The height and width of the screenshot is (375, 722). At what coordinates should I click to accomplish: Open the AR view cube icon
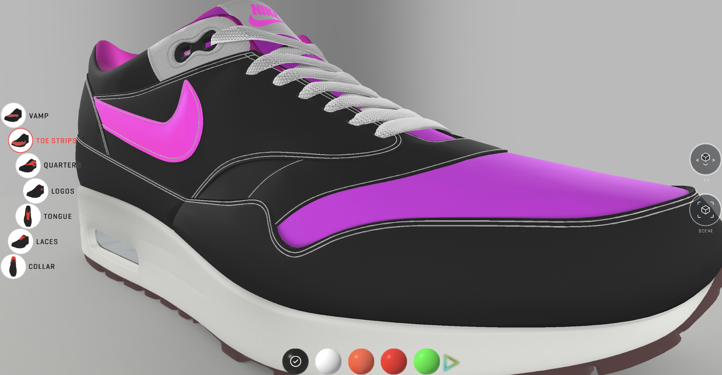pos(705,159)
